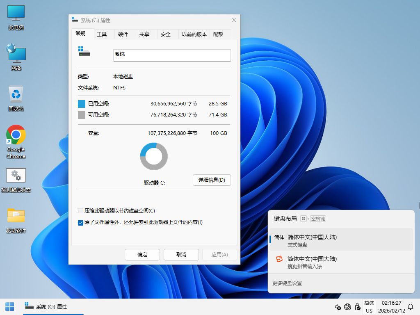Switch to the 硬件 tab
The height and width of the screenshot is (315, 420).
coord(123,34)
